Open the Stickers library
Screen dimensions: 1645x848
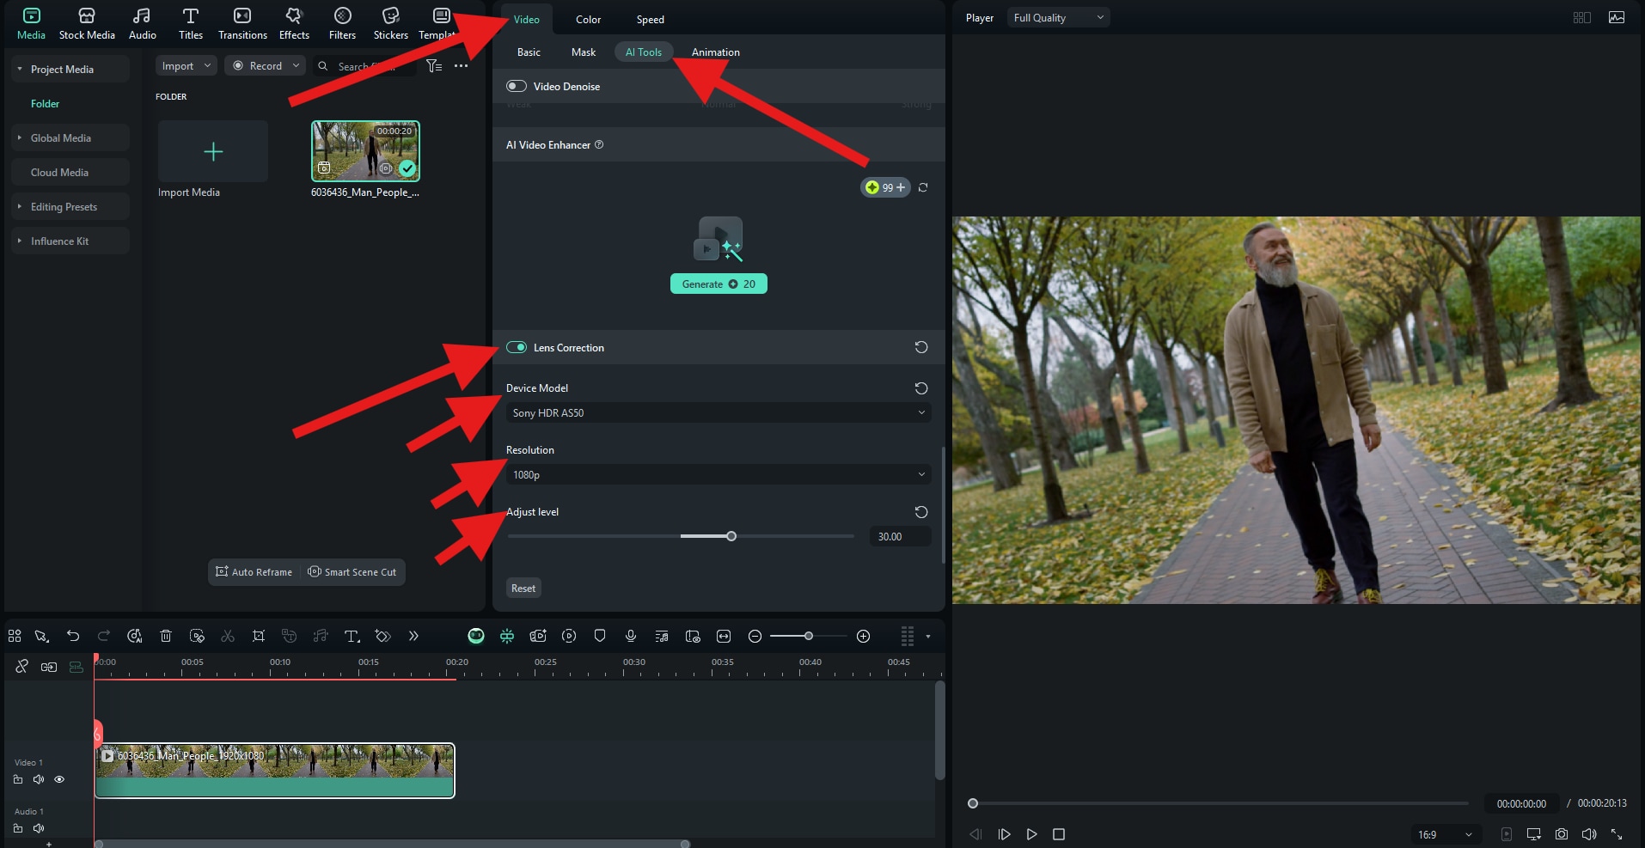point(390,23)
